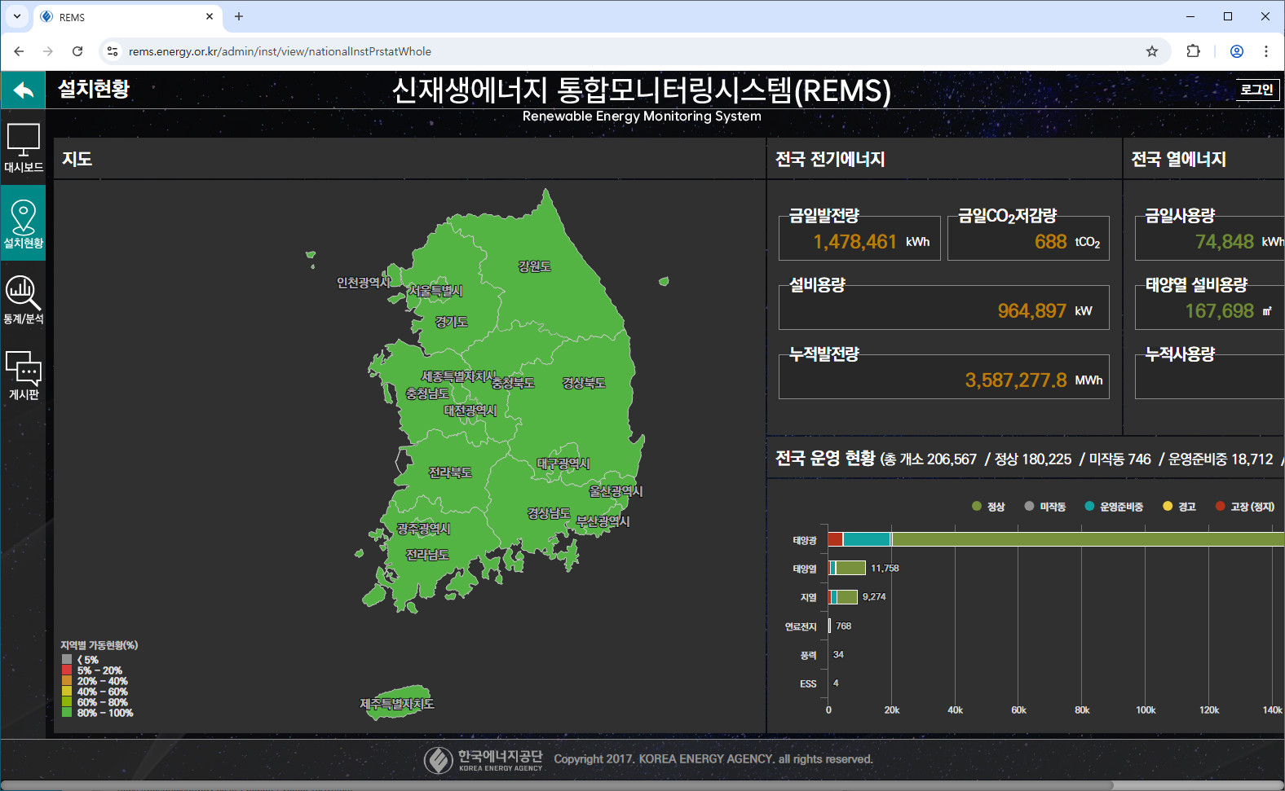The image size is (1285, 791).
Task: View site information icon in address bar
Action: pos(113,51)
